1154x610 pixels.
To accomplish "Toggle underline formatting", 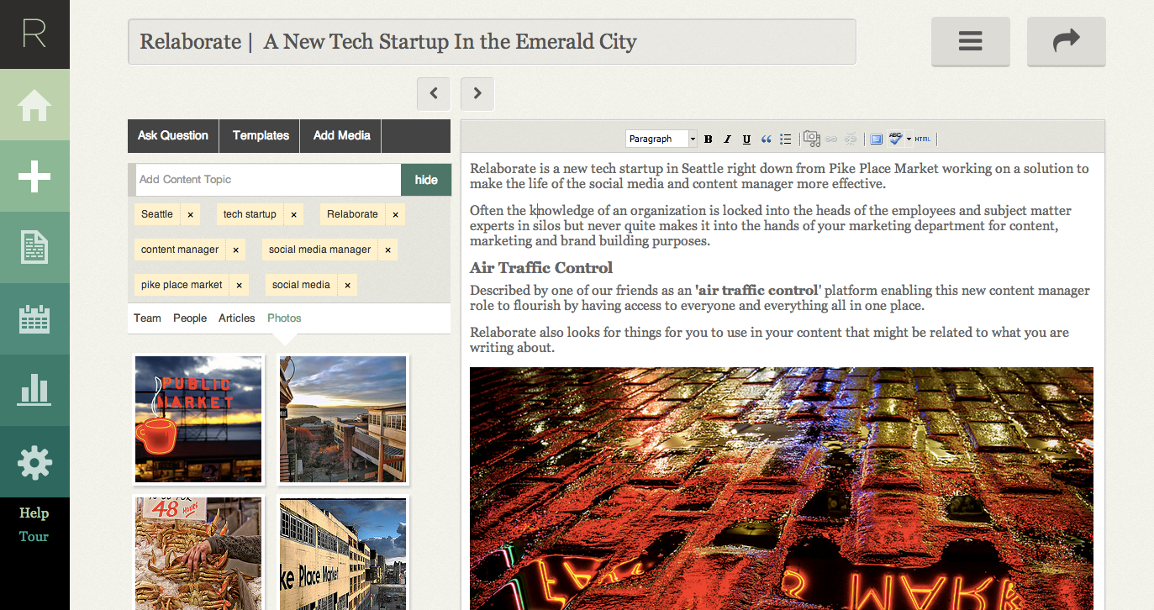I will click(x=746, y=139).
